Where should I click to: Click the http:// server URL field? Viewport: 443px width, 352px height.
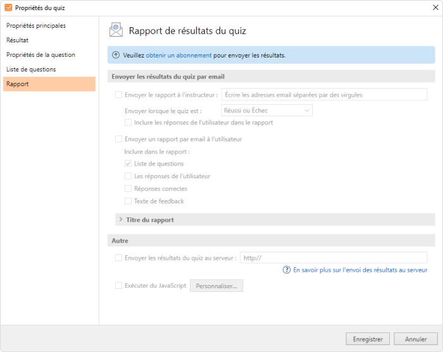click(334, 258)
